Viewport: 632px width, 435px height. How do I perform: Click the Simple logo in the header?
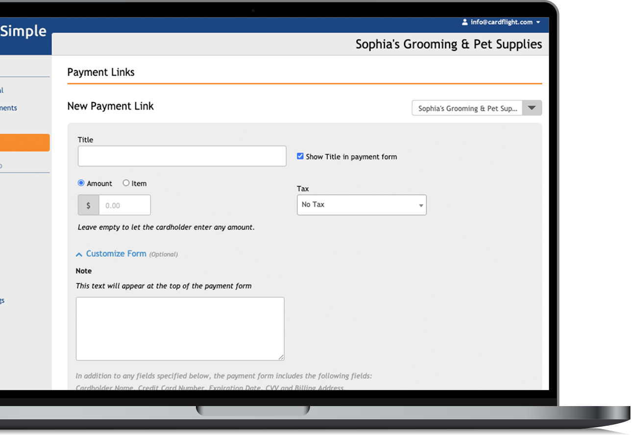(23, 31)
